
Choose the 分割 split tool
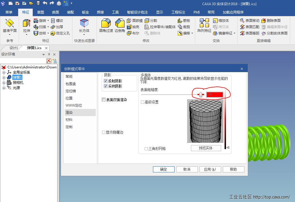pos(151,20)
